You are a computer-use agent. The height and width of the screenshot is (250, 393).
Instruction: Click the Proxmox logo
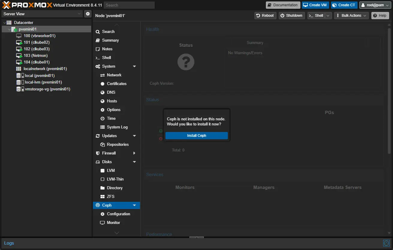(x=27, y=5)
